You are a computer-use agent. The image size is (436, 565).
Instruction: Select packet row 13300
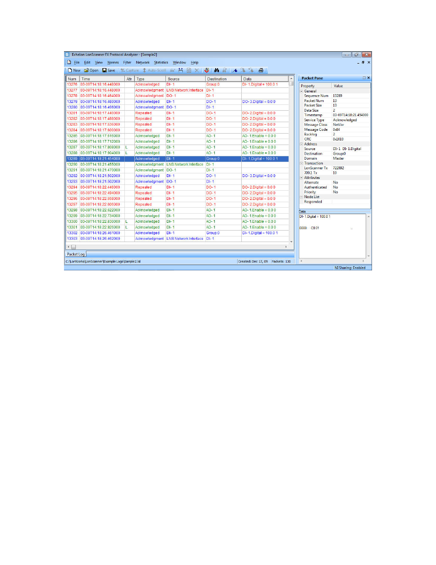177,221
